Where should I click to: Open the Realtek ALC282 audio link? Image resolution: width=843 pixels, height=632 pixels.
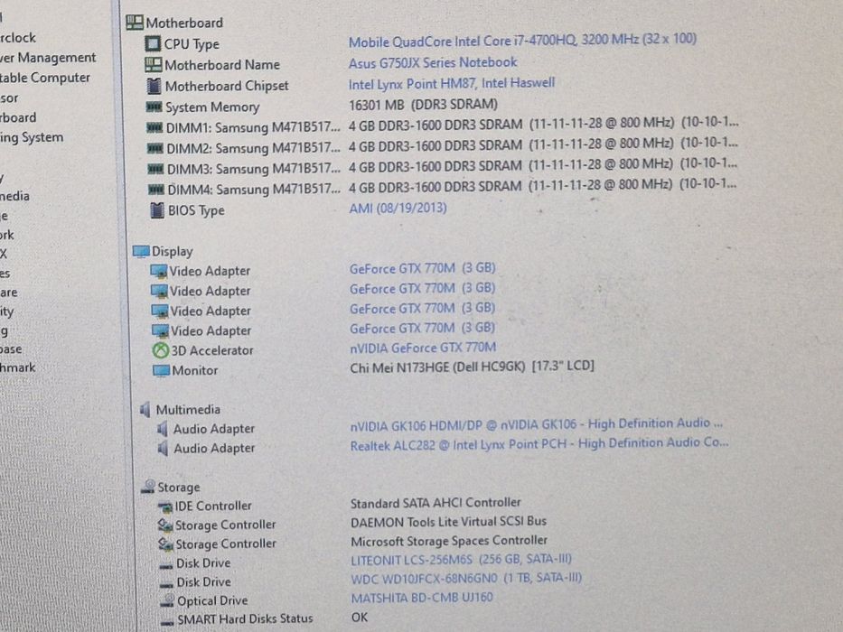coord(539,444)
